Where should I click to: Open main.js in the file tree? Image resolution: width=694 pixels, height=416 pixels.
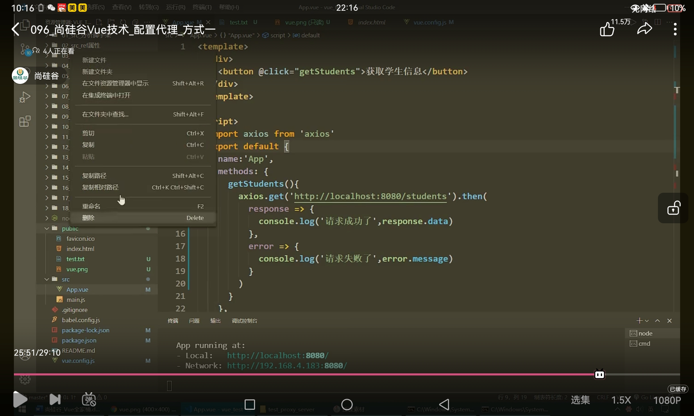click(76, 300)
